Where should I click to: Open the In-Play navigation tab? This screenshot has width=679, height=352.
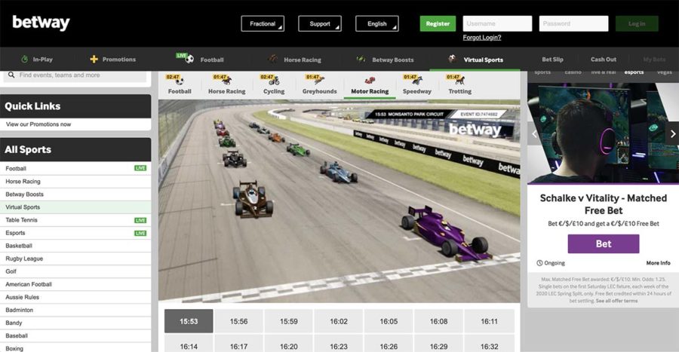pyautogui.click(x=36, y=60)
